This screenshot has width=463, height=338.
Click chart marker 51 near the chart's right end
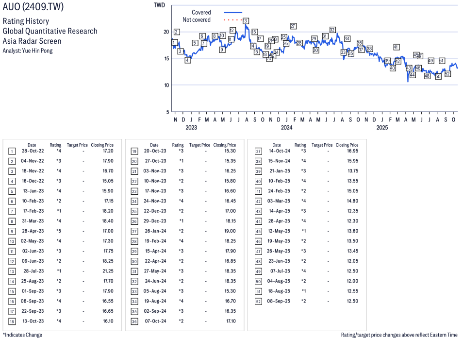click(442, 61)
